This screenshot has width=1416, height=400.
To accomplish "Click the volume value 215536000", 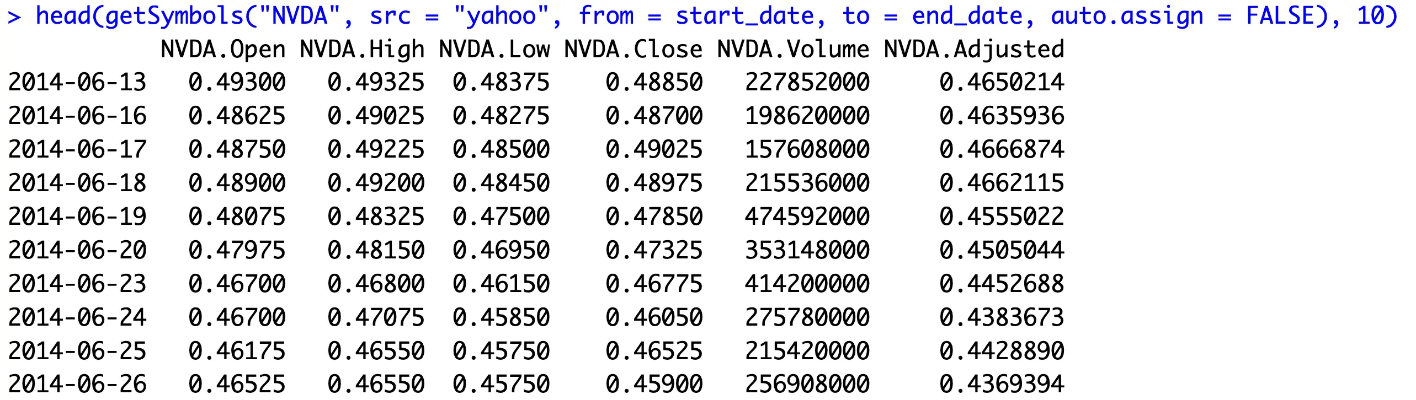I will (x=807, y=183).
